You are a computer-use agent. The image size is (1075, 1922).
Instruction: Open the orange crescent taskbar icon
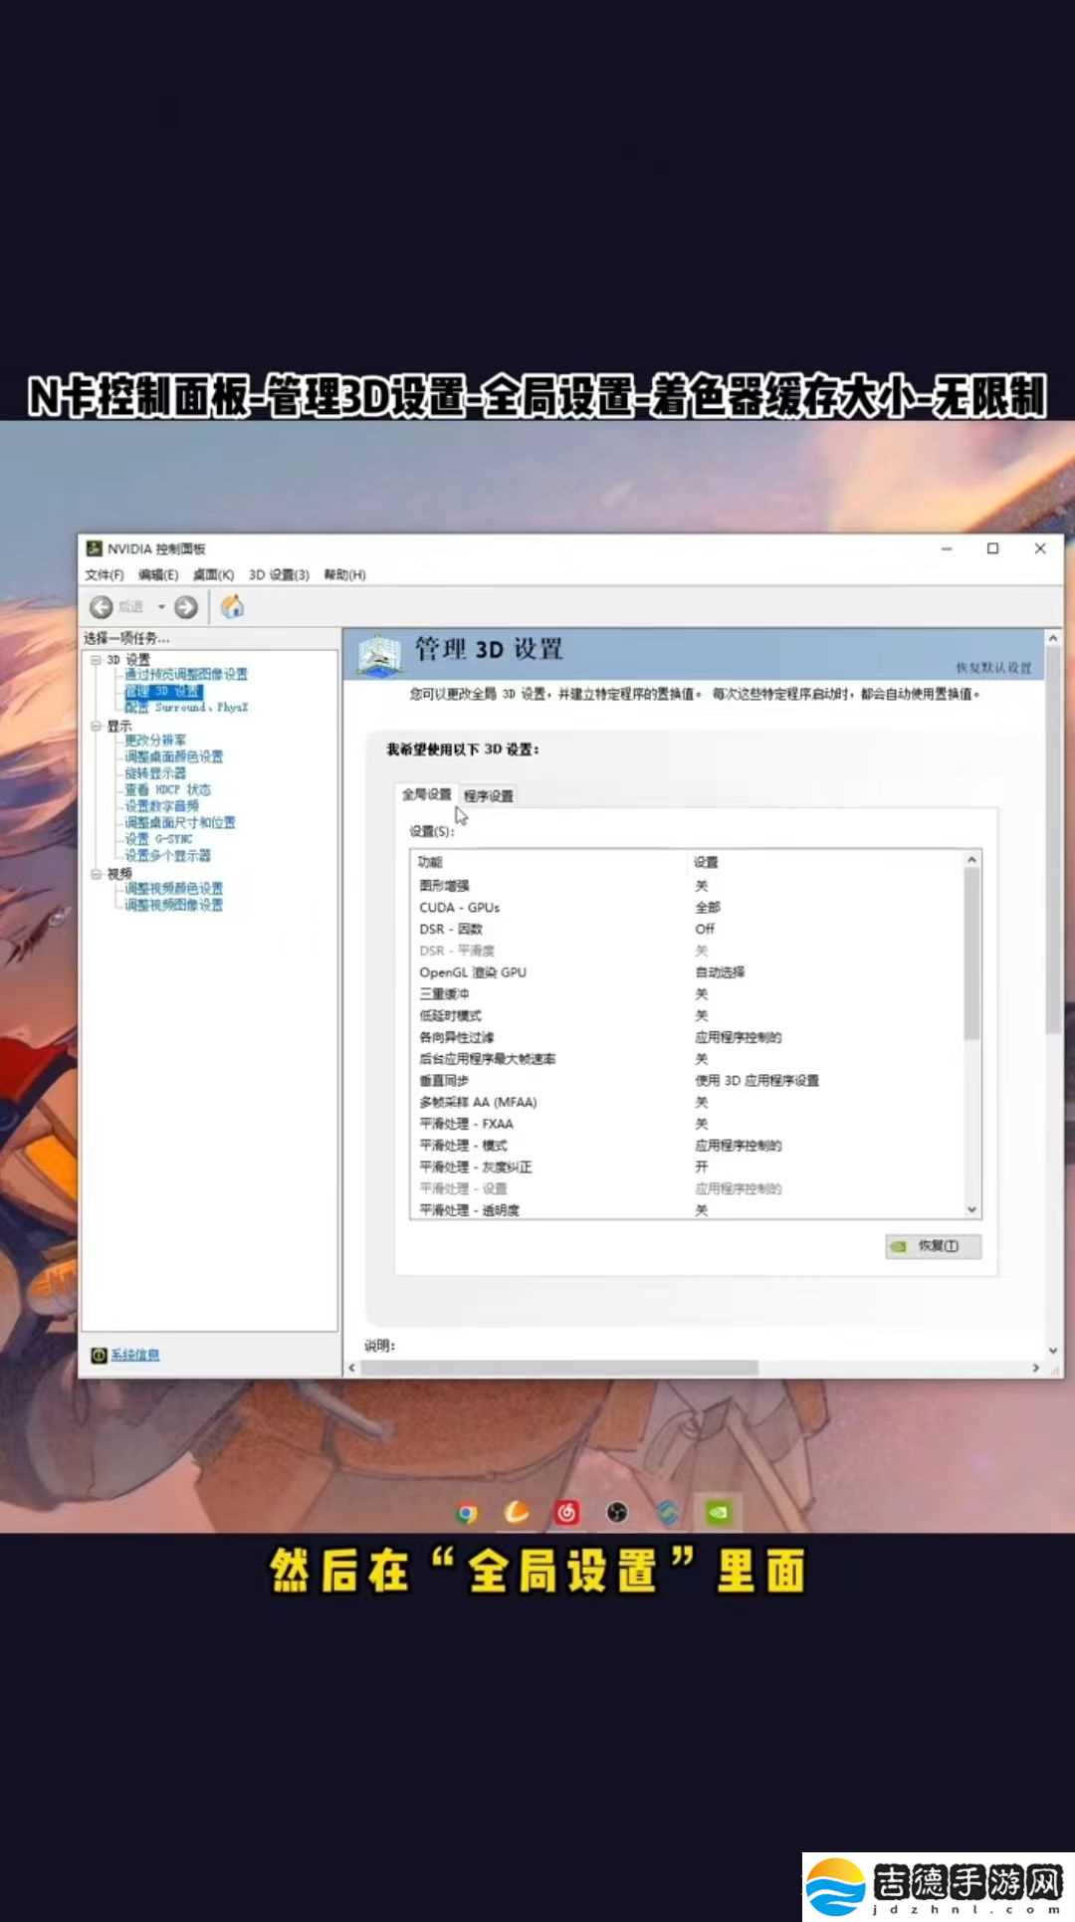click(x=517, y=1513)
